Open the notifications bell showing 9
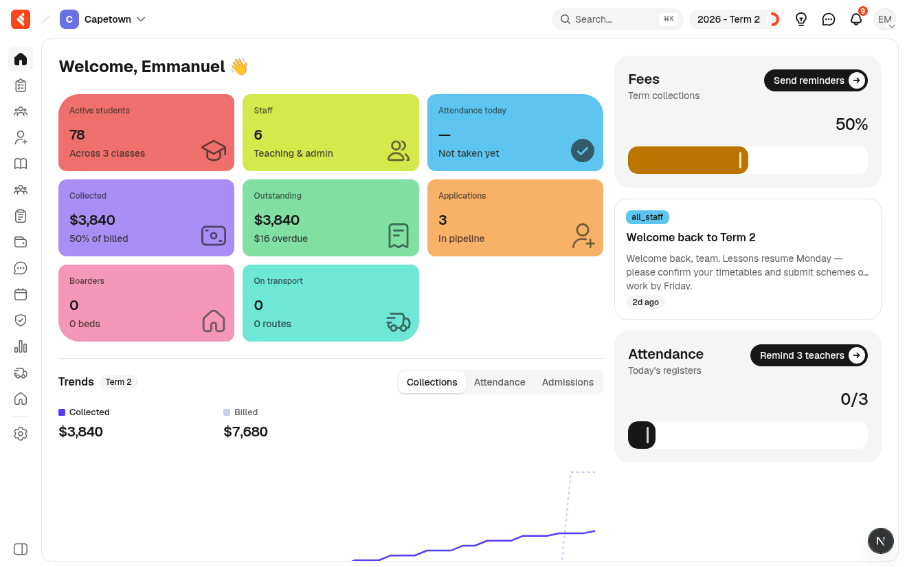This screenshot has height=567, width=907. coord(856,19)
